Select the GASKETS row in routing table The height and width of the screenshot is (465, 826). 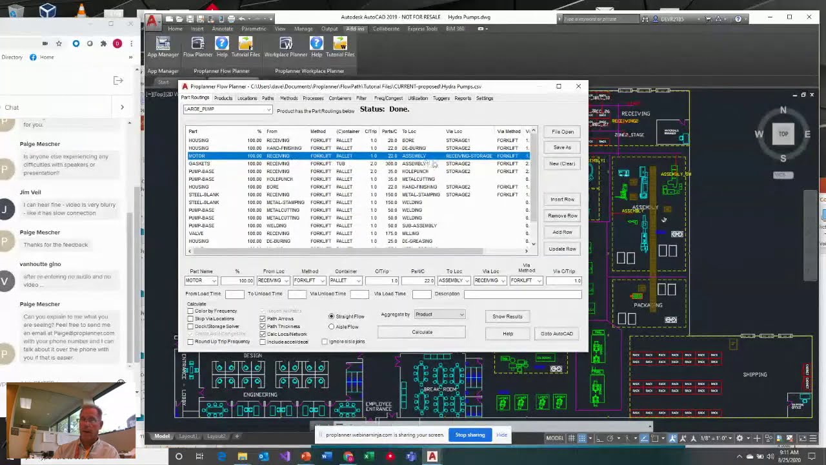pos(358,163)
